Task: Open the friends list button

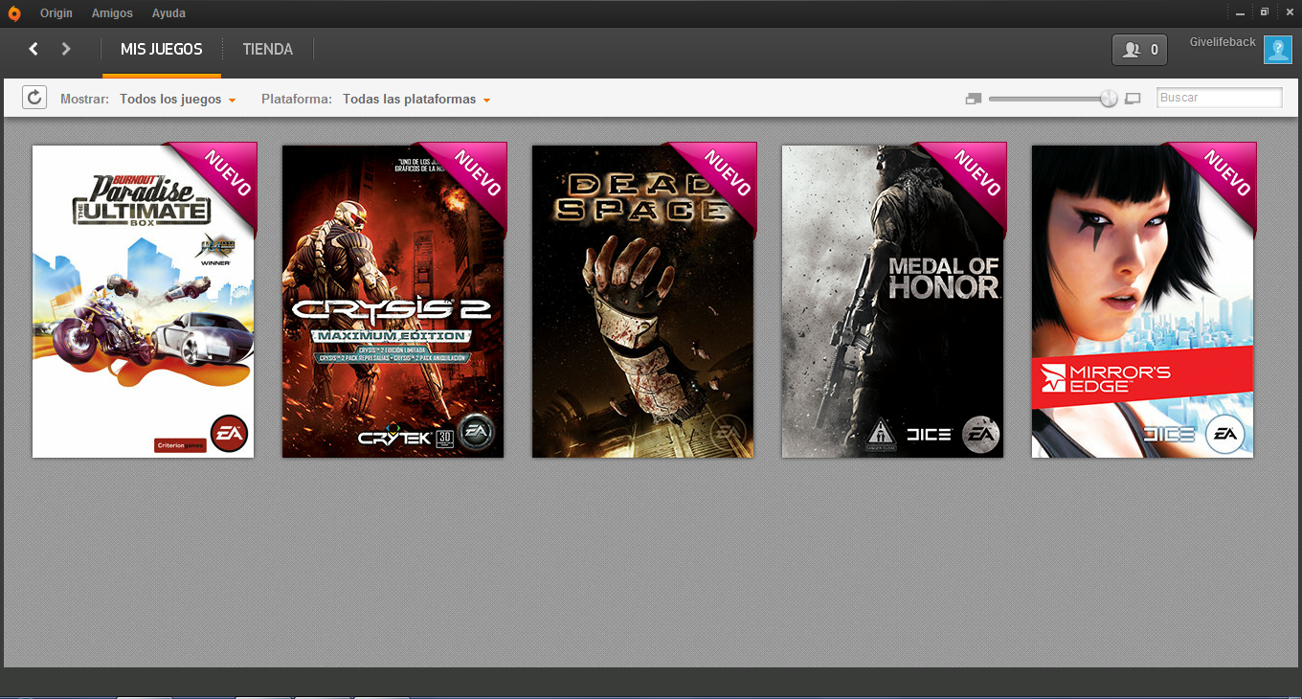Action: [x=1139, y=50]
